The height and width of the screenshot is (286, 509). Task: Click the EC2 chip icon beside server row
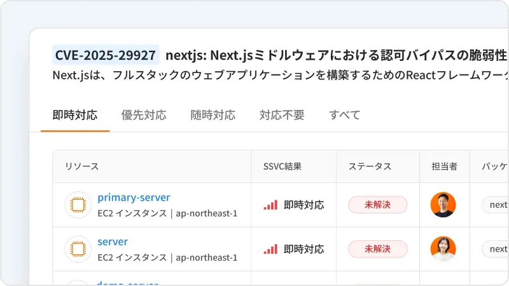point(78,249)
